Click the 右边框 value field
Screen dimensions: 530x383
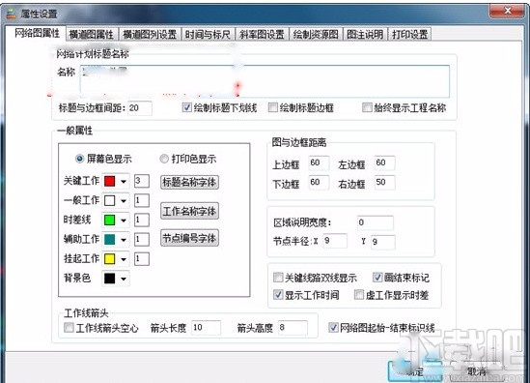coord(384,183)
